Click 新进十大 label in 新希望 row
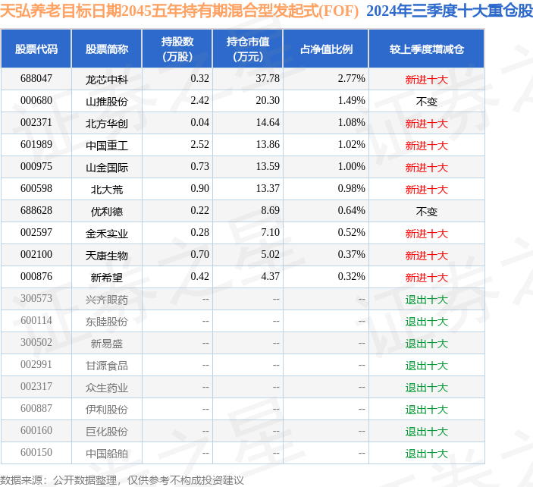Screen dimensions: 533x487 click(x=427, y=278)
